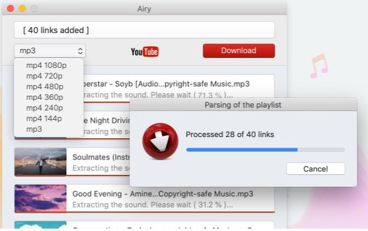This screenshot has width=368, height=231.
Task: Cancel the playlist parsing
Action: (315, 169)
